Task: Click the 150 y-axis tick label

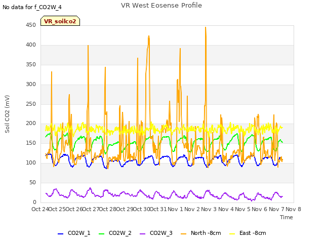Action: click(x=31, y=143)
